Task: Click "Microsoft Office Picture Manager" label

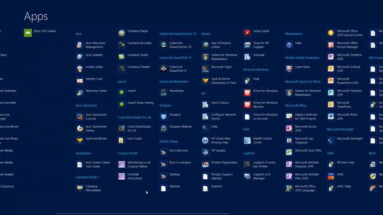Action: (x=348, y=45)
